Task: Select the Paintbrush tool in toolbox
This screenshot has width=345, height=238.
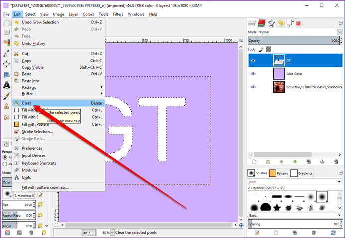Action: click(7, 96)
